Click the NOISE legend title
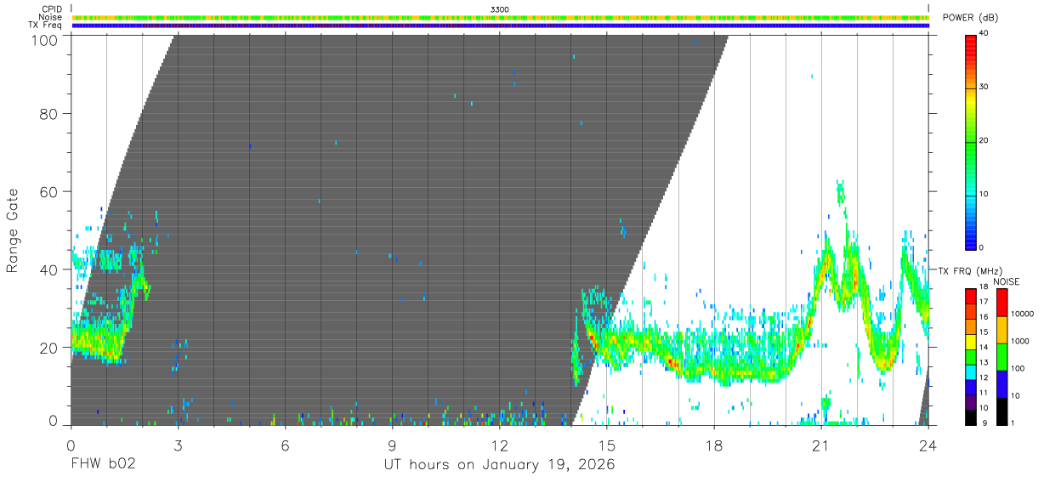This screenshot has width=1044, height=482. (1006, 281)
